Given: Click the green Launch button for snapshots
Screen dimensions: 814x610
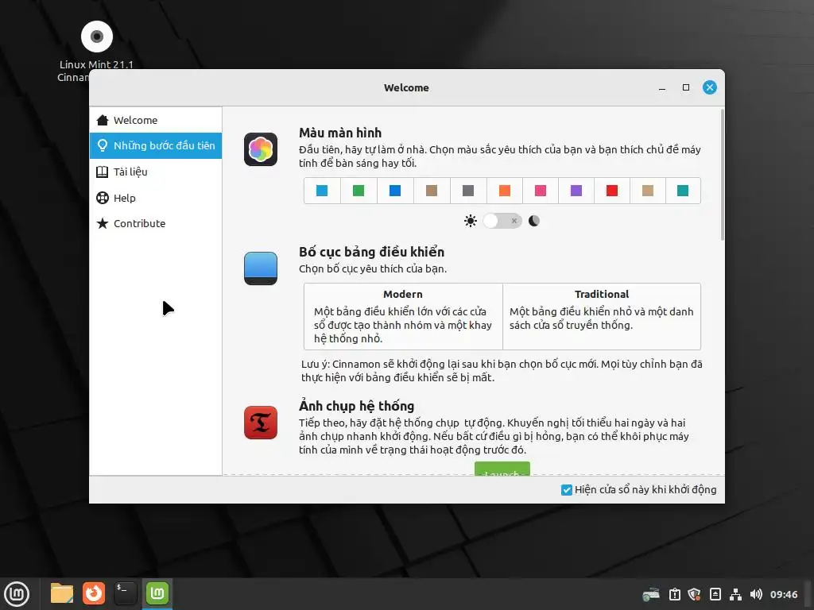Looking at the screenshot, I should click(502, 469).
